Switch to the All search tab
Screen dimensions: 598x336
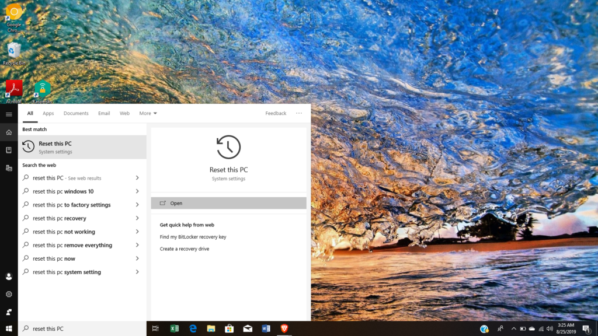pyautogui.click(x=30, y=113)
